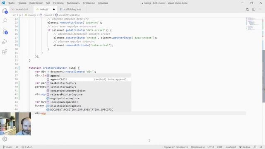Viewport: 265px width, 149px height.
Task: Open changes compare icon in editor toolbar
Action: point(247,9)
